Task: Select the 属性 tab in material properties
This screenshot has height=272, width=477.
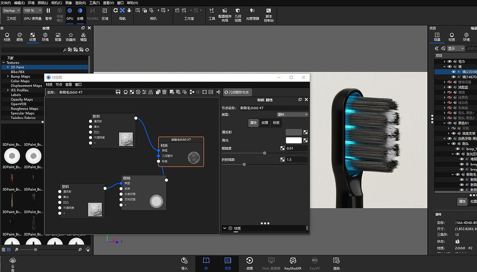Action: 253,123
